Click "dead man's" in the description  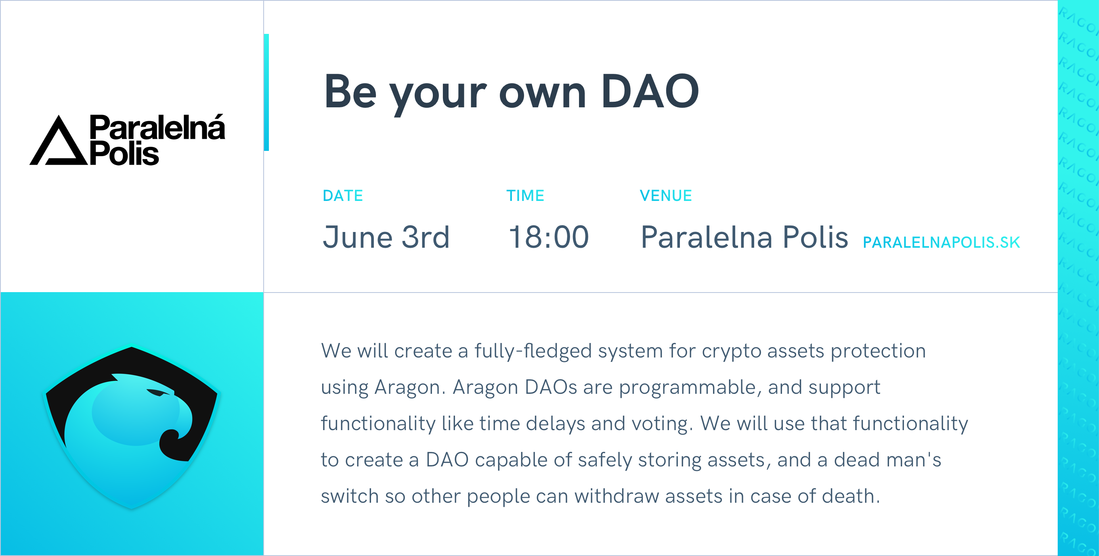coord(887,460)
